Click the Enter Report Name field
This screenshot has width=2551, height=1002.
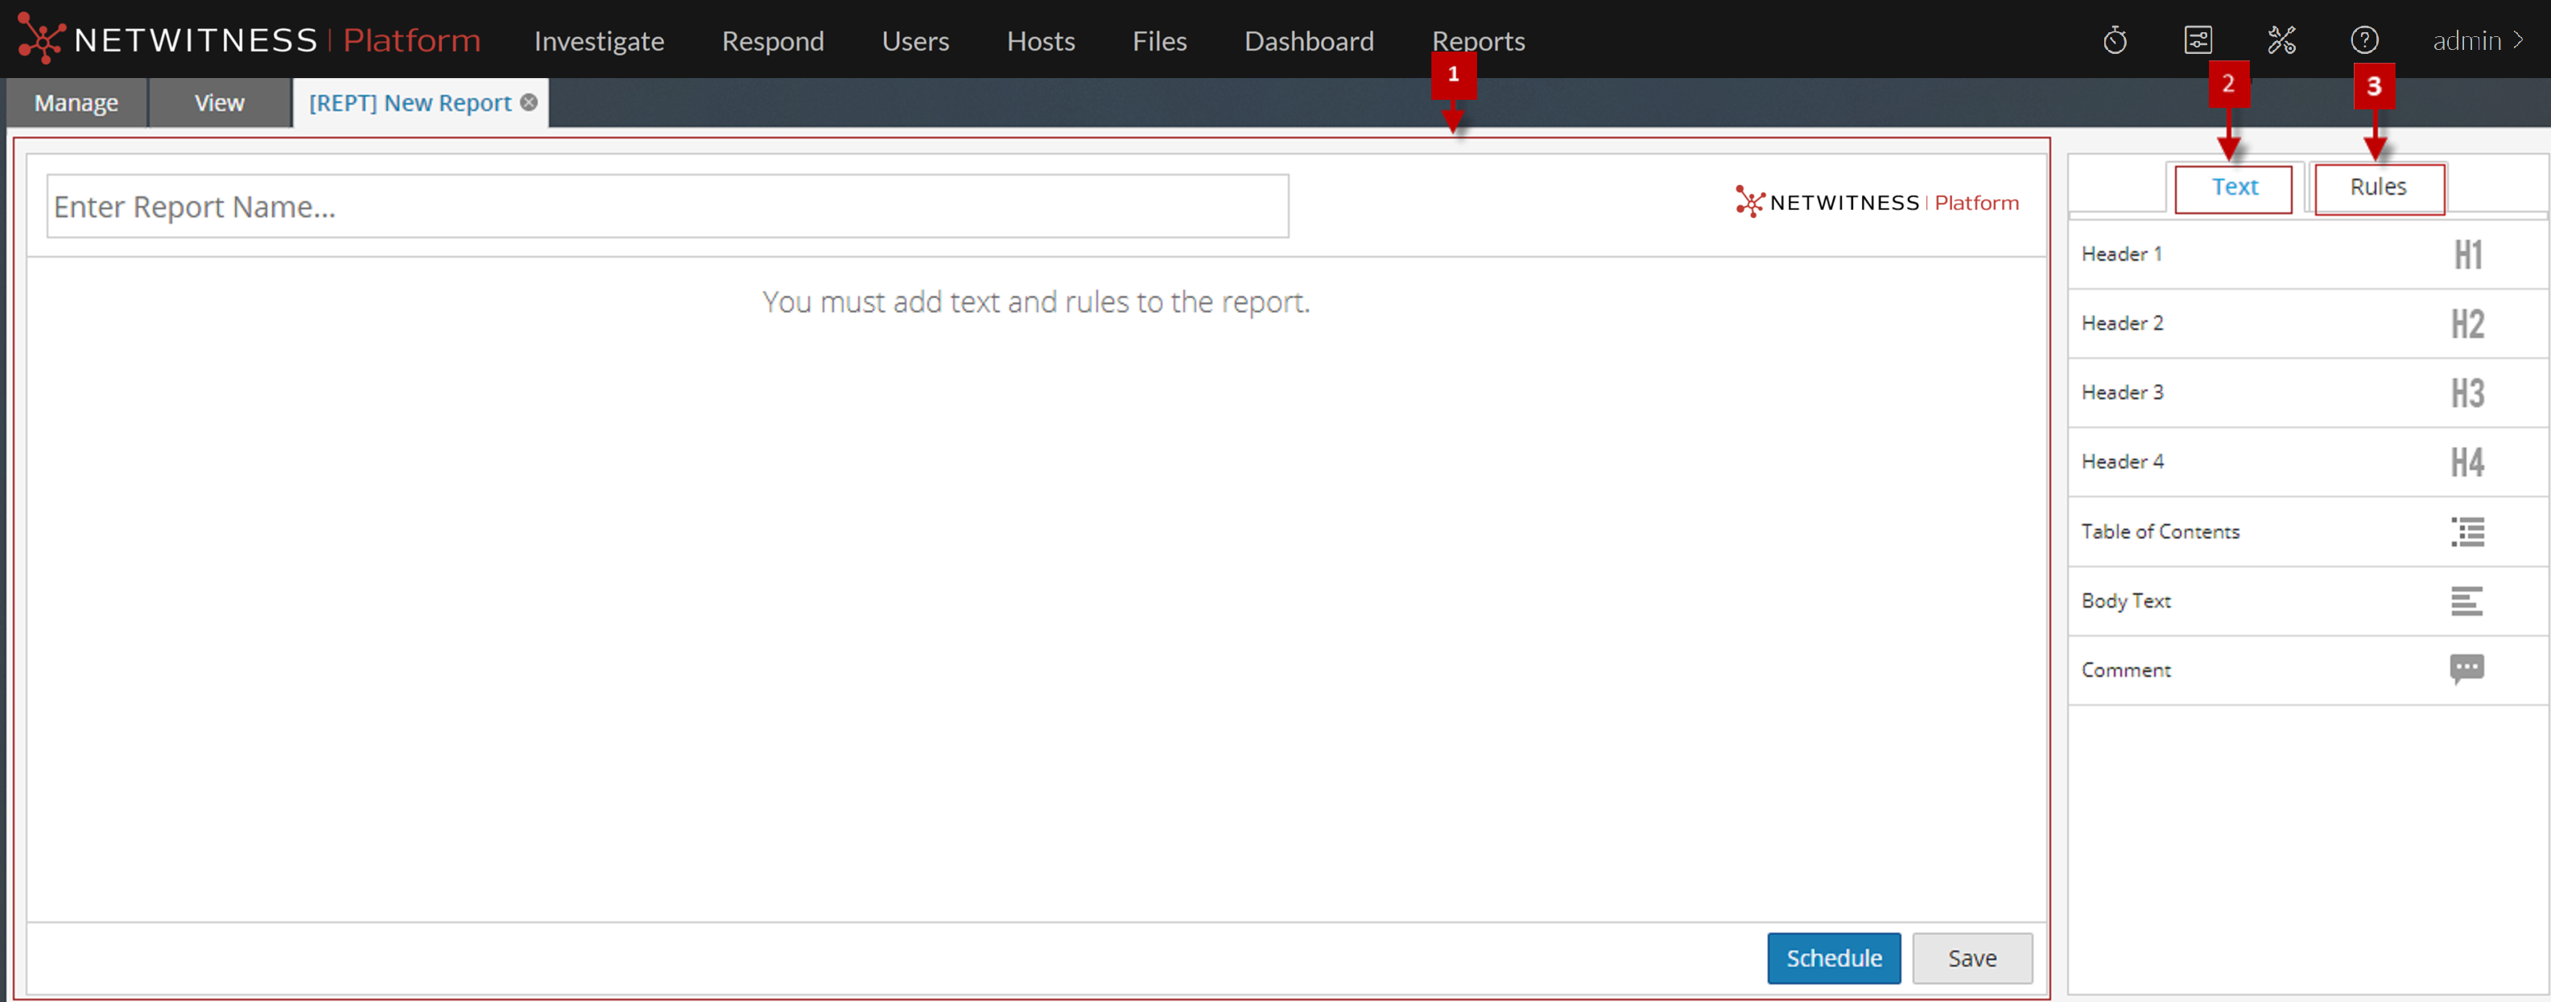coord(667,206)
